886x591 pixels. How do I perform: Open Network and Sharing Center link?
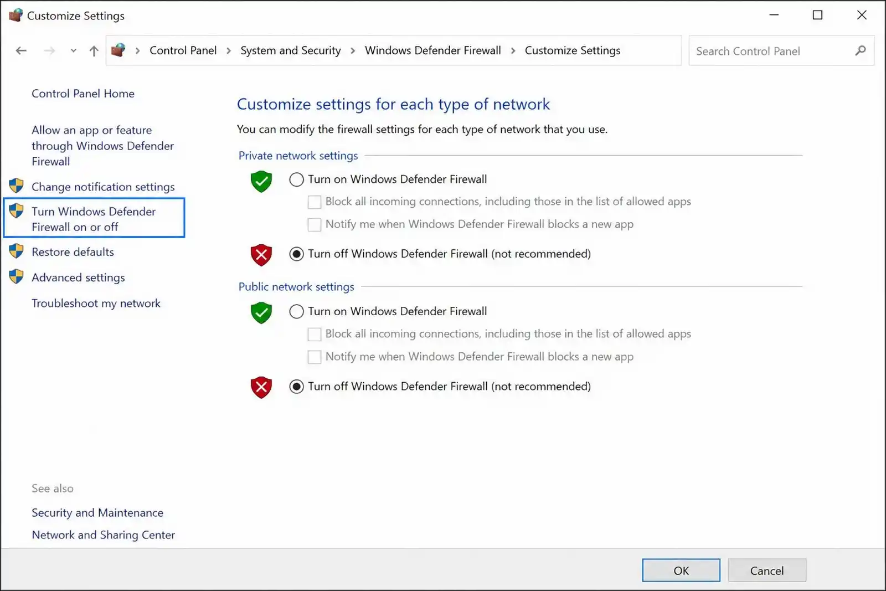pyautogui.click(x=103, y=535)
